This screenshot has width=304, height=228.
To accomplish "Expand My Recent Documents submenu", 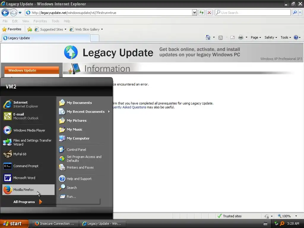I will point(84,112).
